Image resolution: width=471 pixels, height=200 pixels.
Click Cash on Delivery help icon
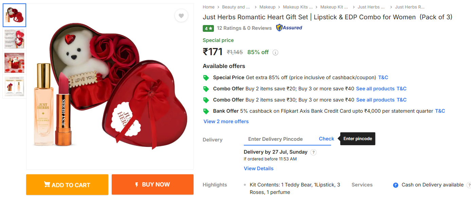point(469,185)
